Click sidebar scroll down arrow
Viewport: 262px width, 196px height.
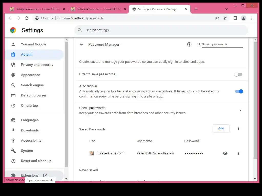pyautogui.click(x=66, y=179)
